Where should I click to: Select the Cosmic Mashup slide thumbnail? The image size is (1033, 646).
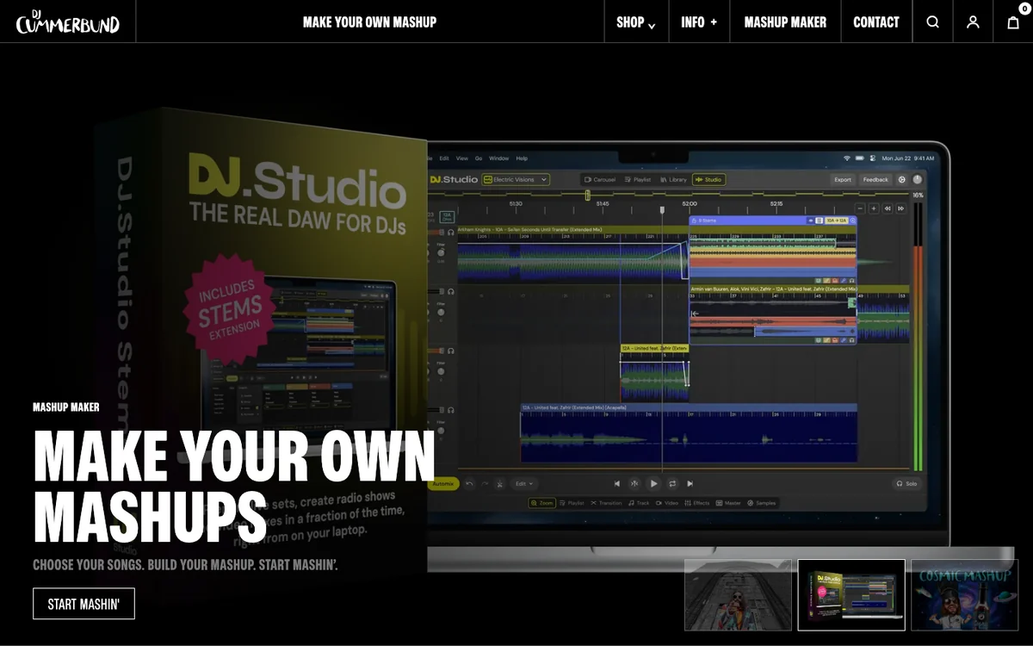tap(964, 595)
